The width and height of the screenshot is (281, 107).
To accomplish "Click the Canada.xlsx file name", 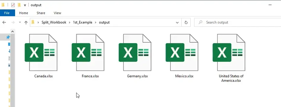I will click(43, 76).
